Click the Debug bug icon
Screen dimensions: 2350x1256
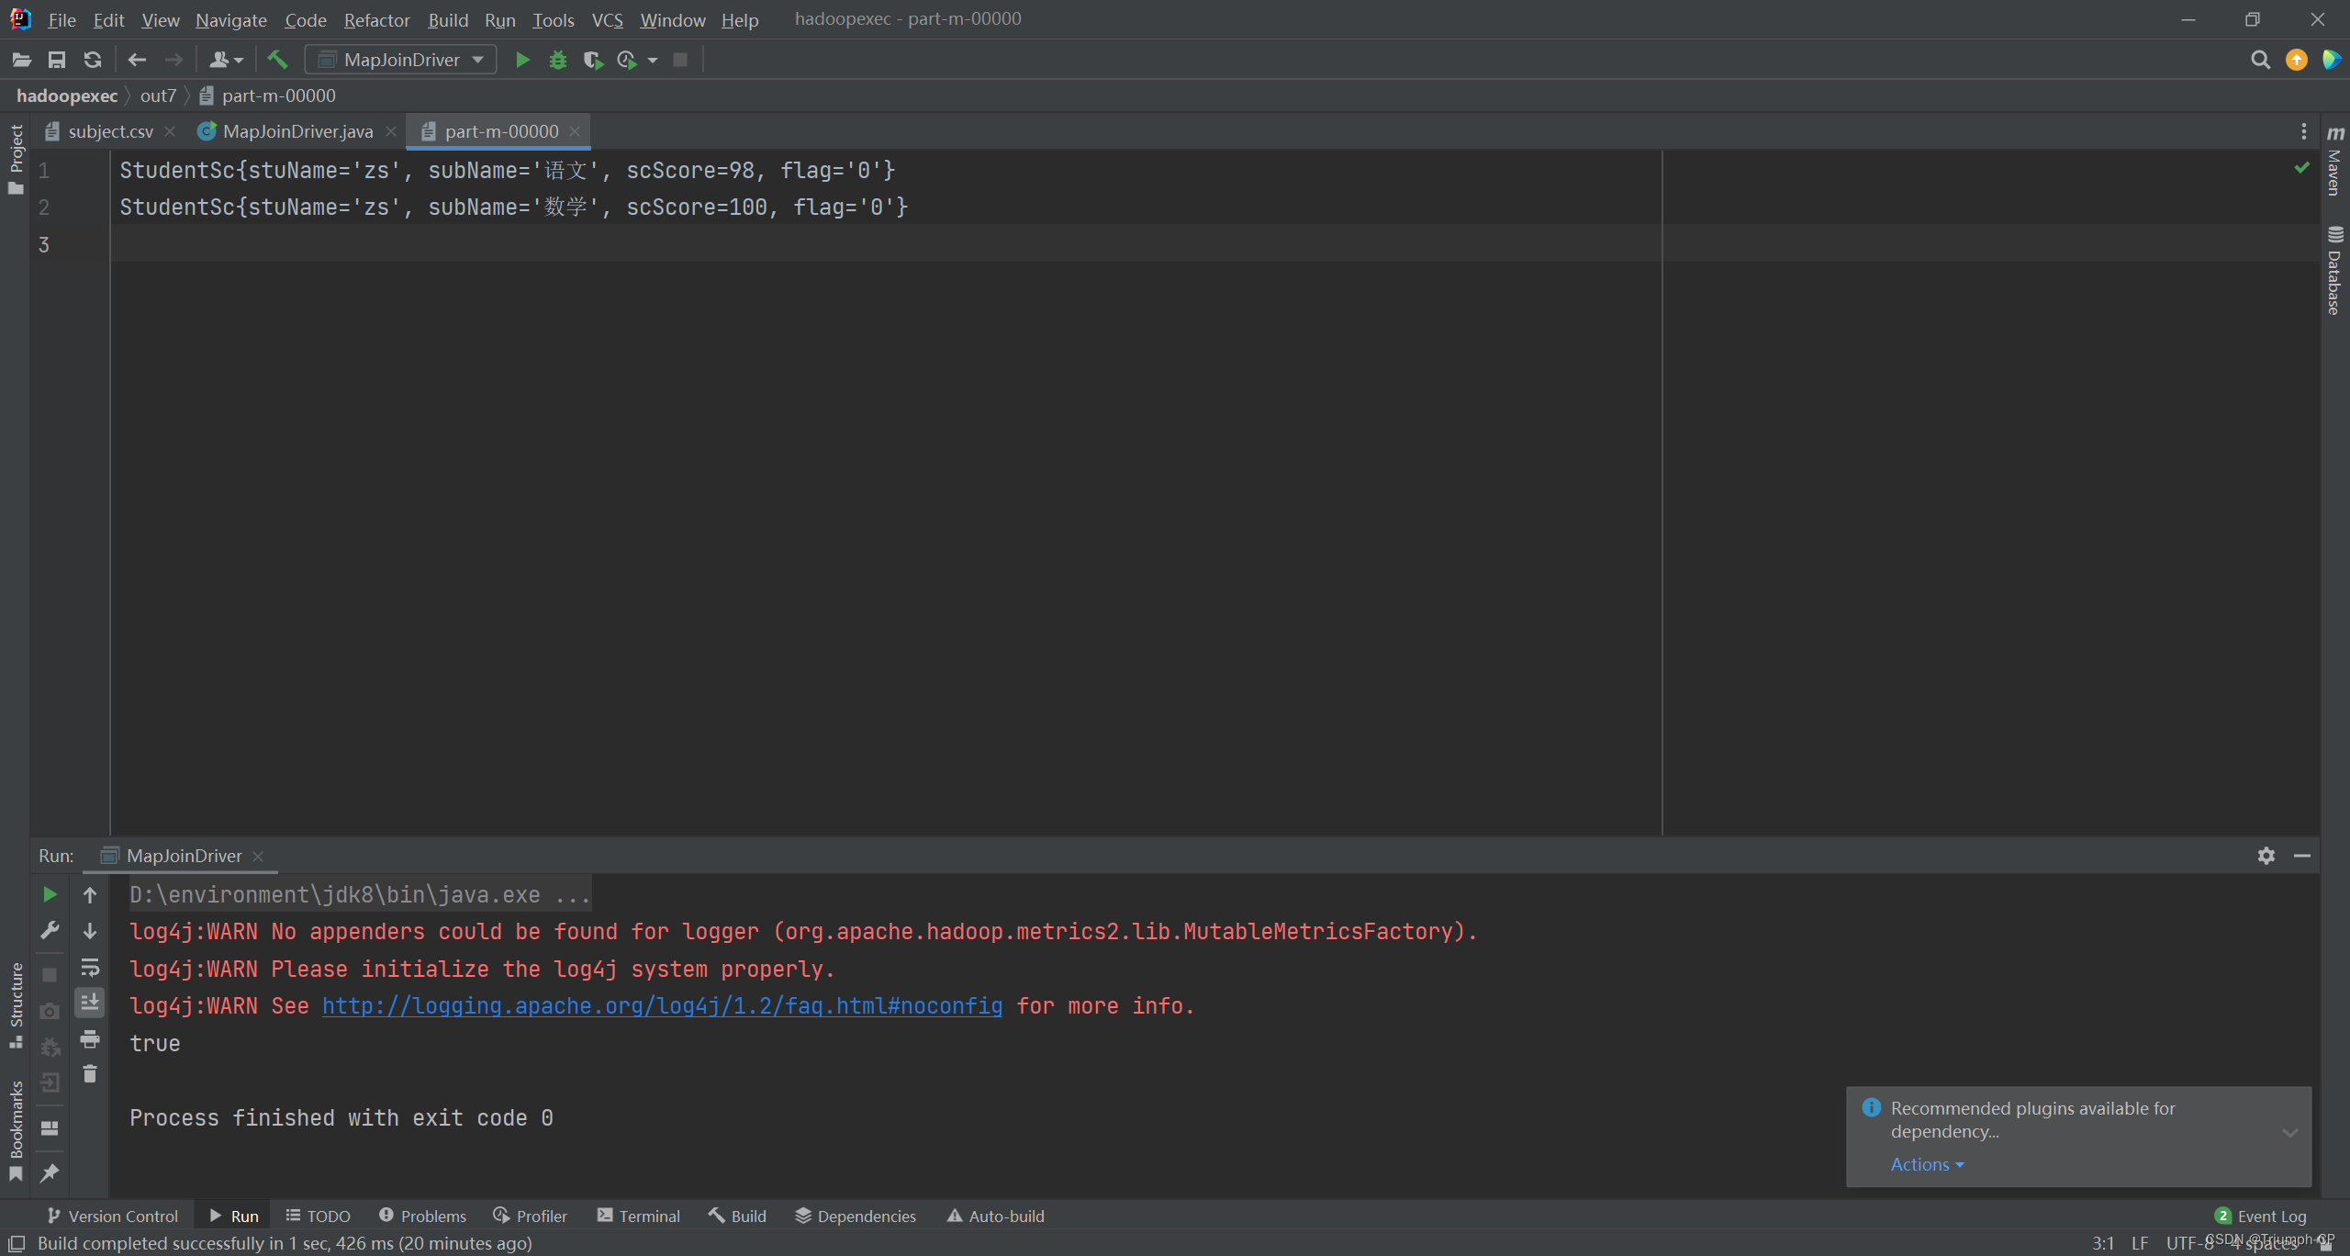(557, 60)
